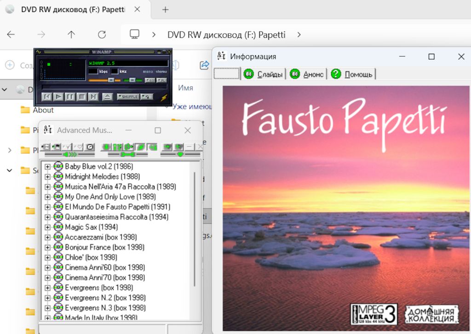The width and height of the screenshot is (471, 334).
Task: Click the Explorer share icon
Action: pyautogui.click(x=204, y=65)
